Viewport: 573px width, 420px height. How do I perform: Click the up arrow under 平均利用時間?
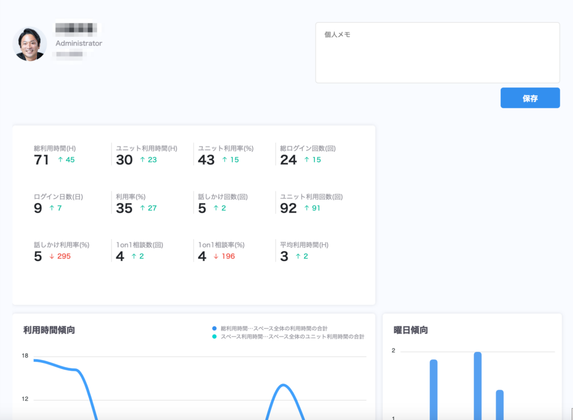tap(298, 256)
